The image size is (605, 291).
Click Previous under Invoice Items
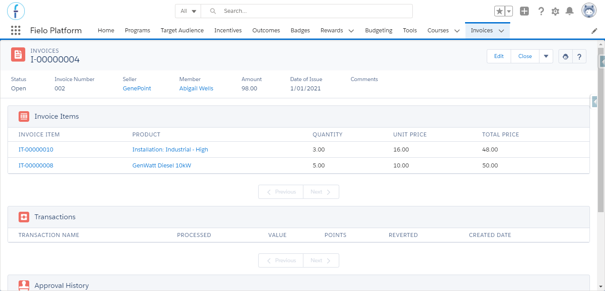click(x=281, y=192)
